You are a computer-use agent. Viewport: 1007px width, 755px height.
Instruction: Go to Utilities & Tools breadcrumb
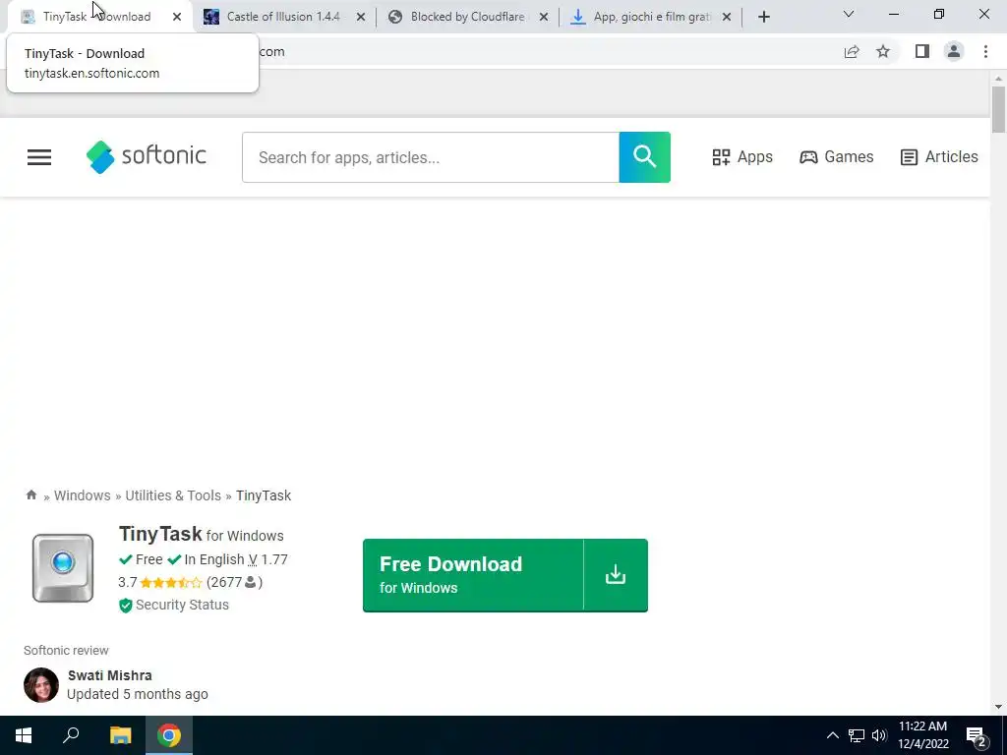173,495
